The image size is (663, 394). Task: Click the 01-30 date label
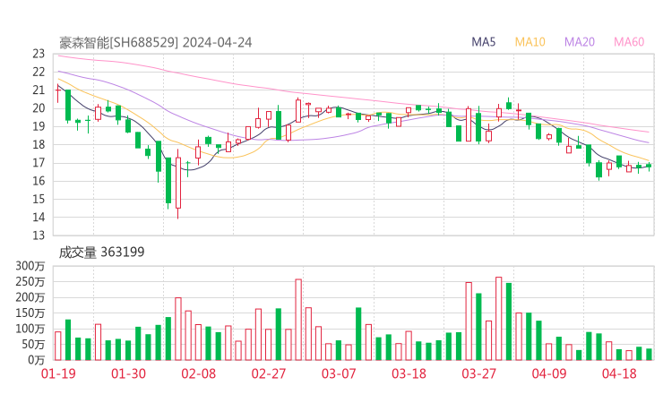tap(128, 373)
